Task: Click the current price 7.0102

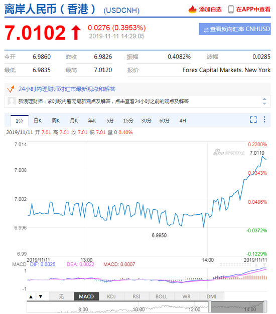Action: coord(35,33)
